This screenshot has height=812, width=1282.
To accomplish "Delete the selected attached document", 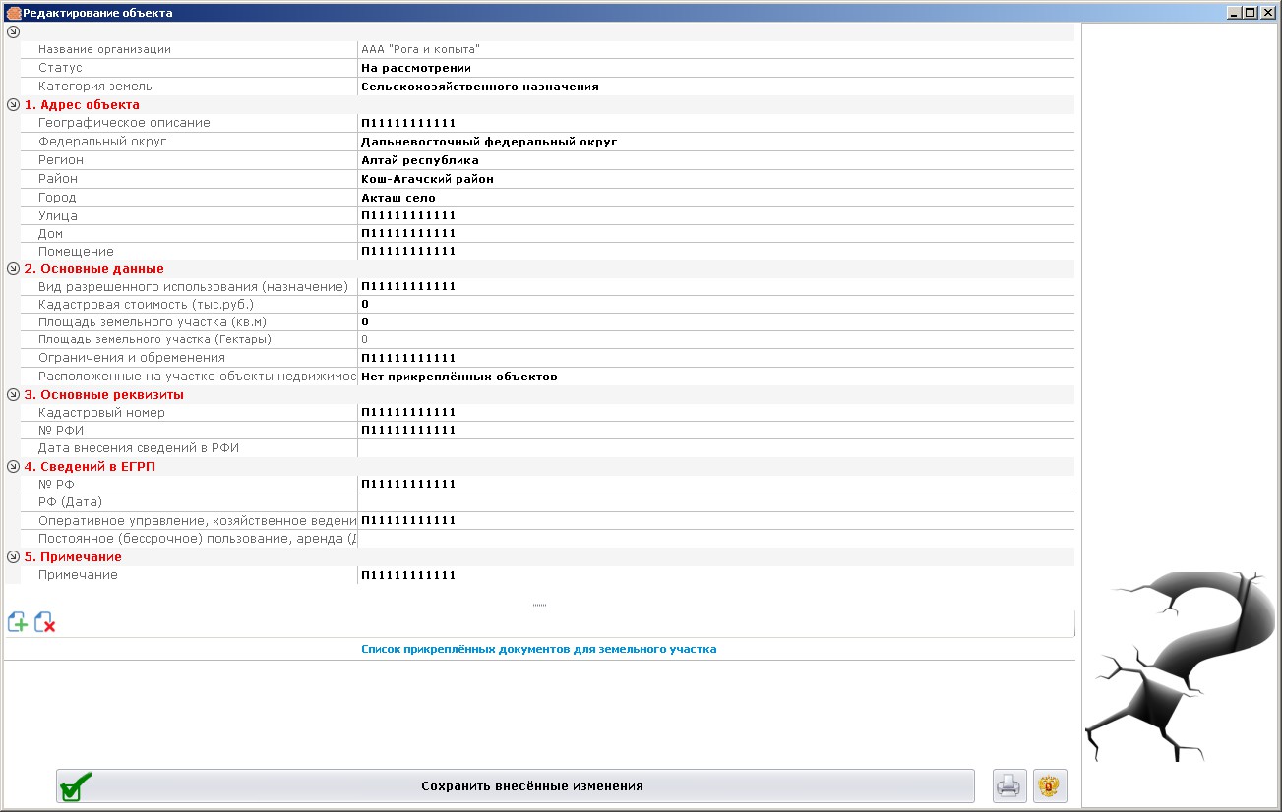I will pyautogui.click(x=44, y=622).
